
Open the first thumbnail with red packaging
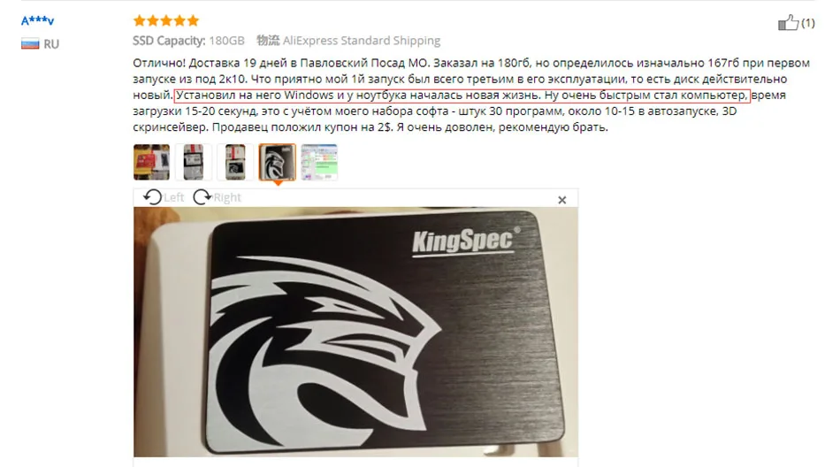click(x=151, y=162)
